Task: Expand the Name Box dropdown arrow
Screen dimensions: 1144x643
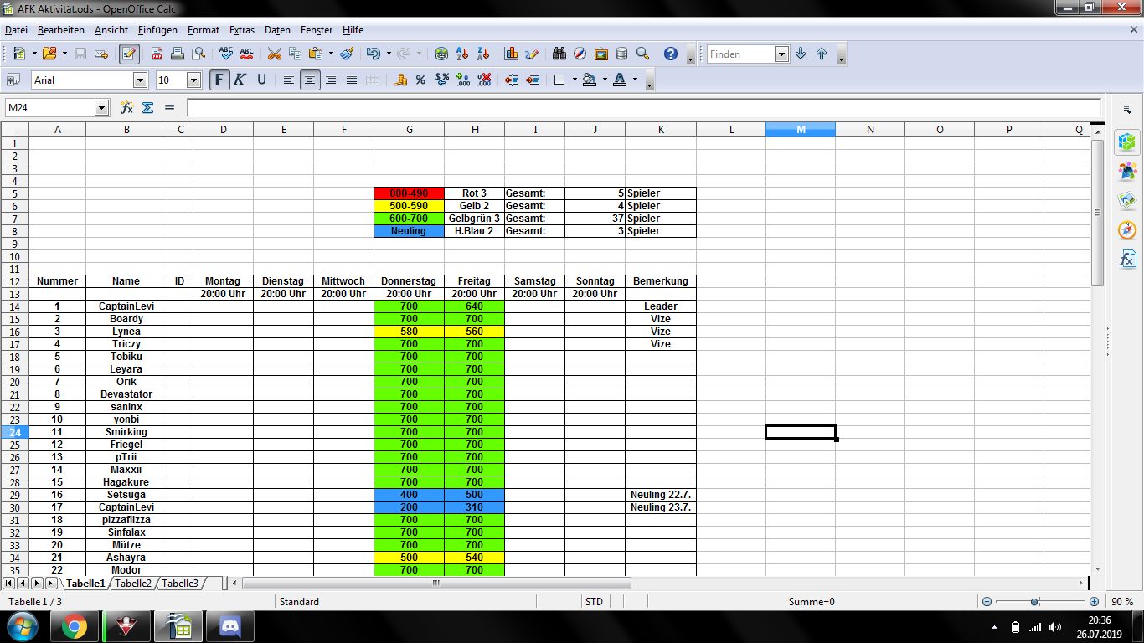Action: coord(102,107)
